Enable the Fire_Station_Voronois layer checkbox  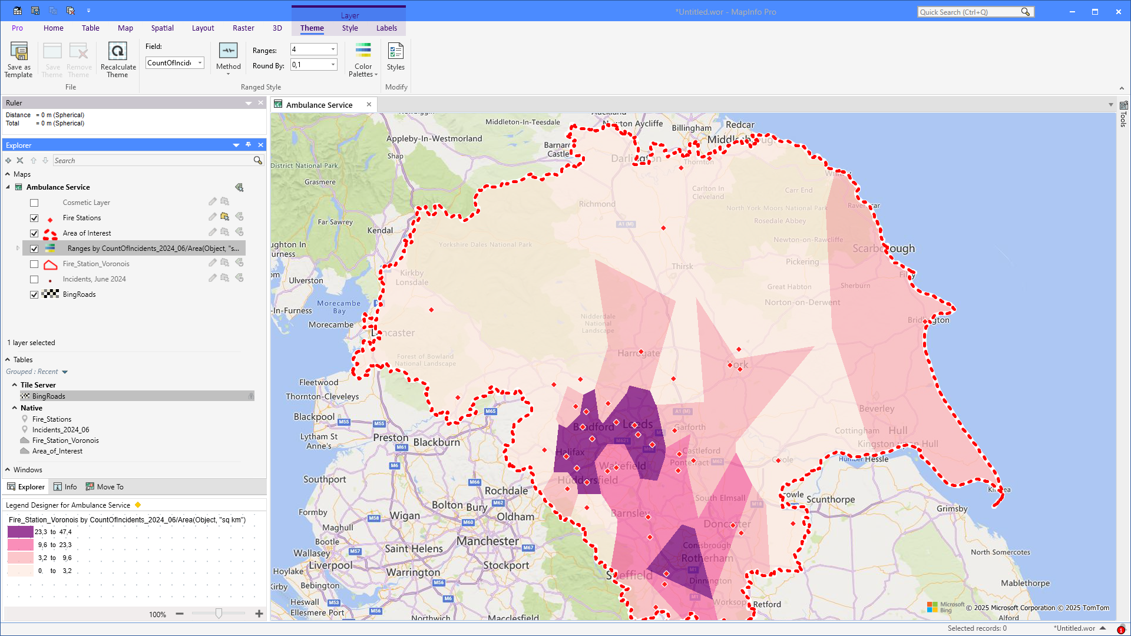[34, 264]
